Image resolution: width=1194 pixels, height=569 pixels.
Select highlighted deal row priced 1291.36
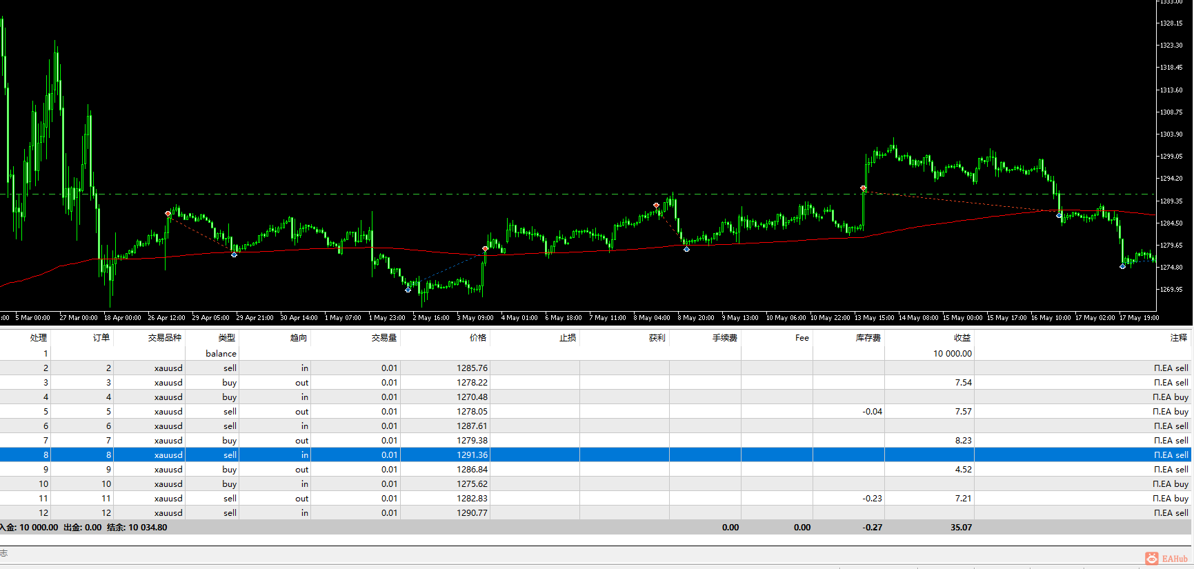point(483,455)
